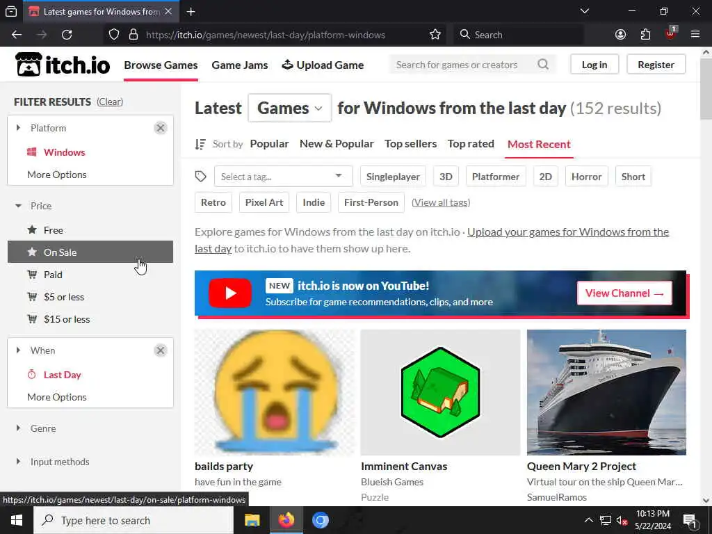Click the View Channel button
This screenshot has height=534, width=712.
624,293
